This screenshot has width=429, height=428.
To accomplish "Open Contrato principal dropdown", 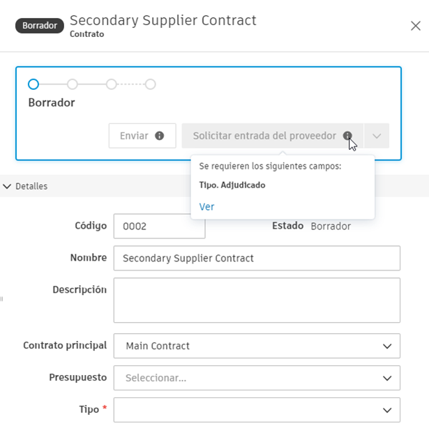I will click(257, 346).
